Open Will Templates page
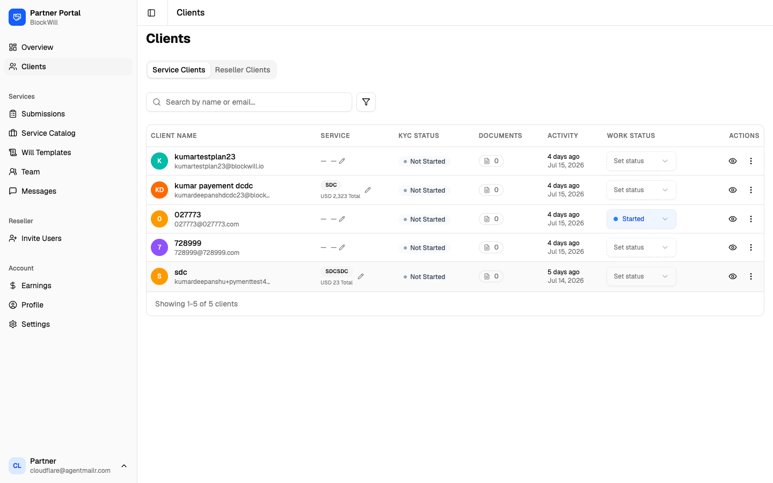This screenshot has height=483, width=773. click(68, 152)
